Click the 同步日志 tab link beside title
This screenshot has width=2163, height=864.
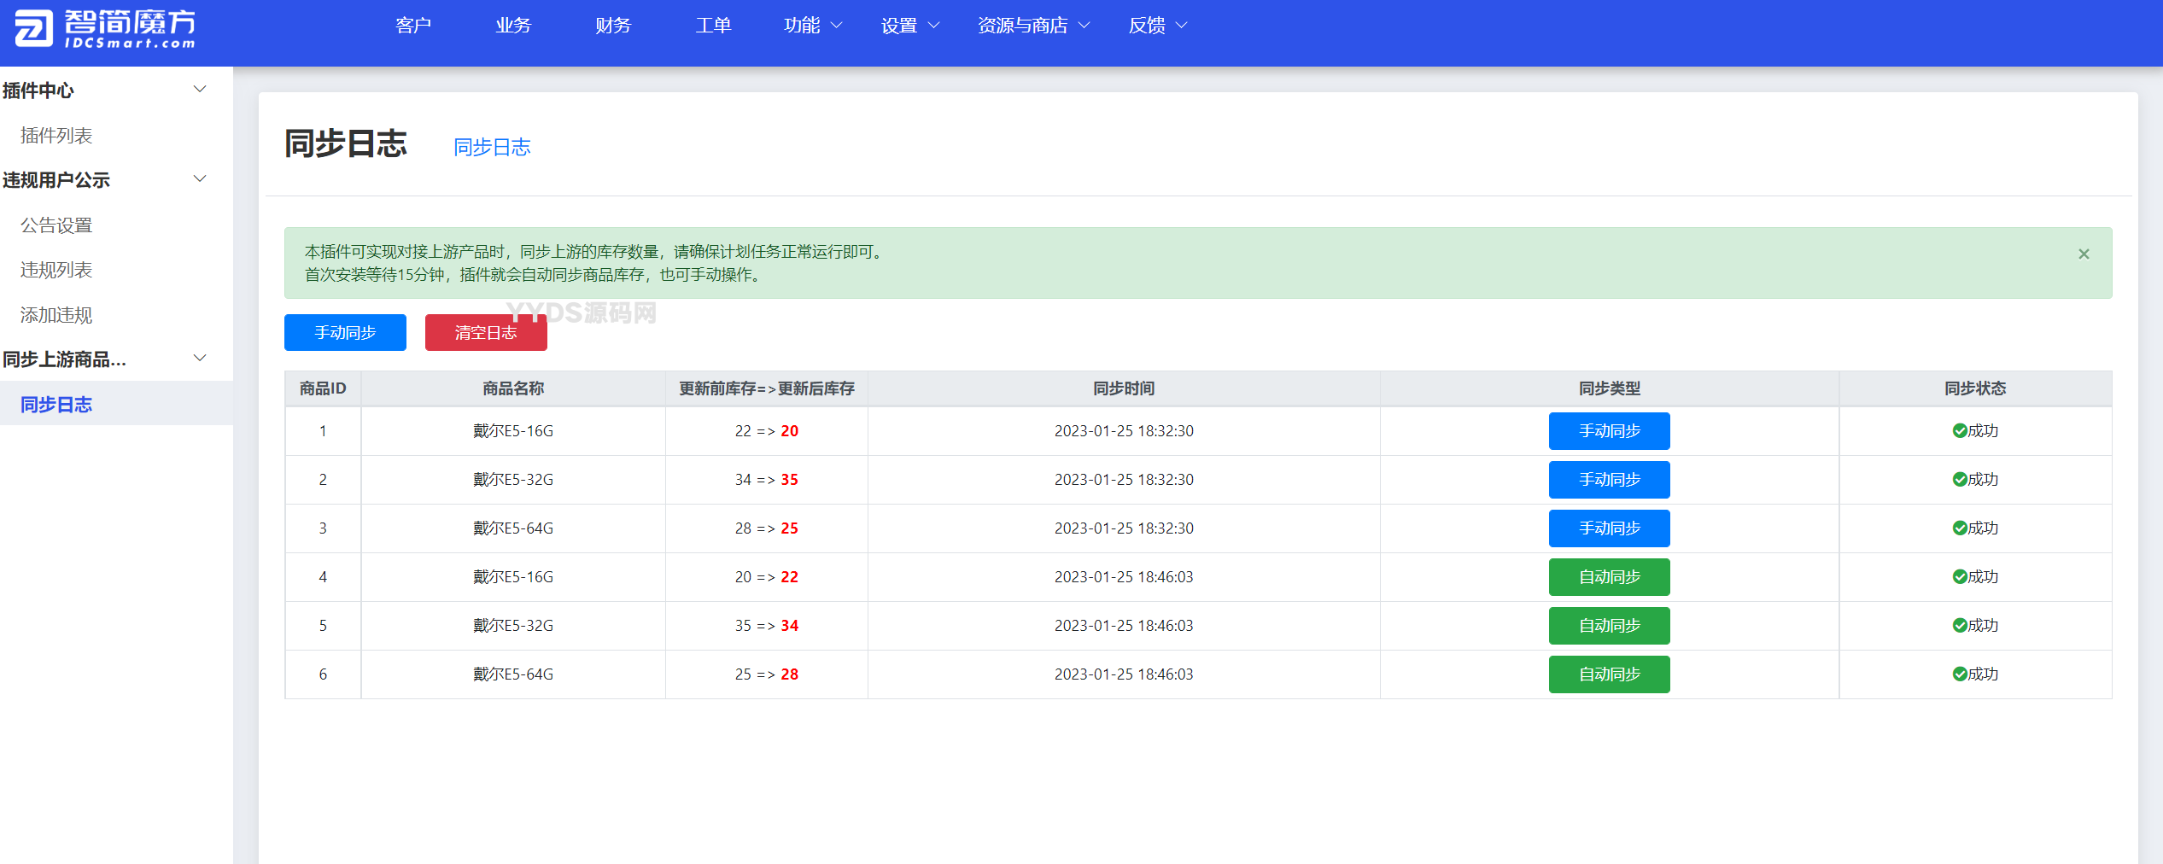click(x=492, y=148)
